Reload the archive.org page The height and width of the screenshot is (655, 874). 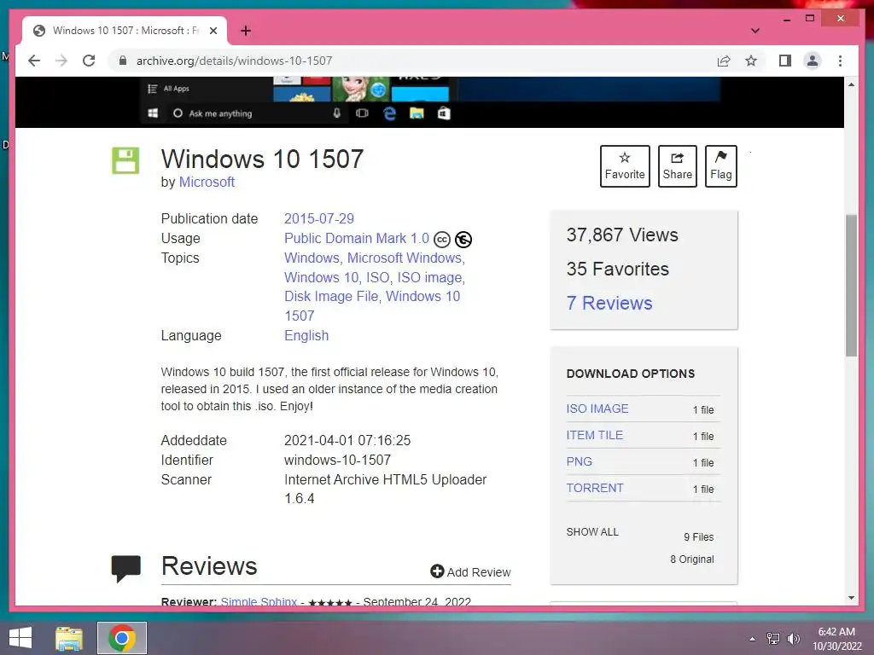click(x=89, y=61)
